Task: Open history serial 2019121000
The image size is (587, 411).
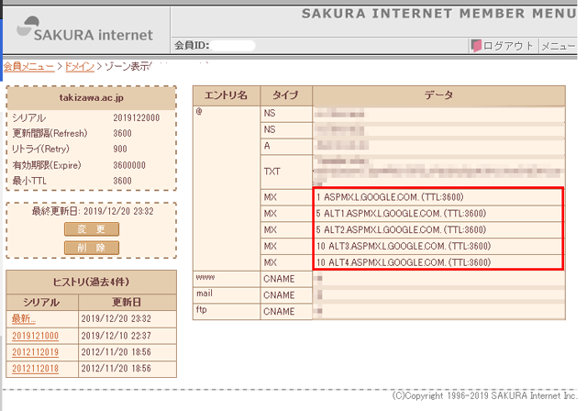Action: point(35,336)
